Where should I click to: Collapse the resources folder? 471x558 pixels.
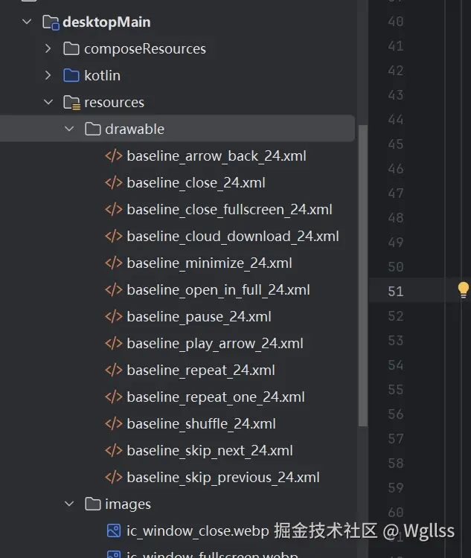pyautogui.click(x=48, y=103)
